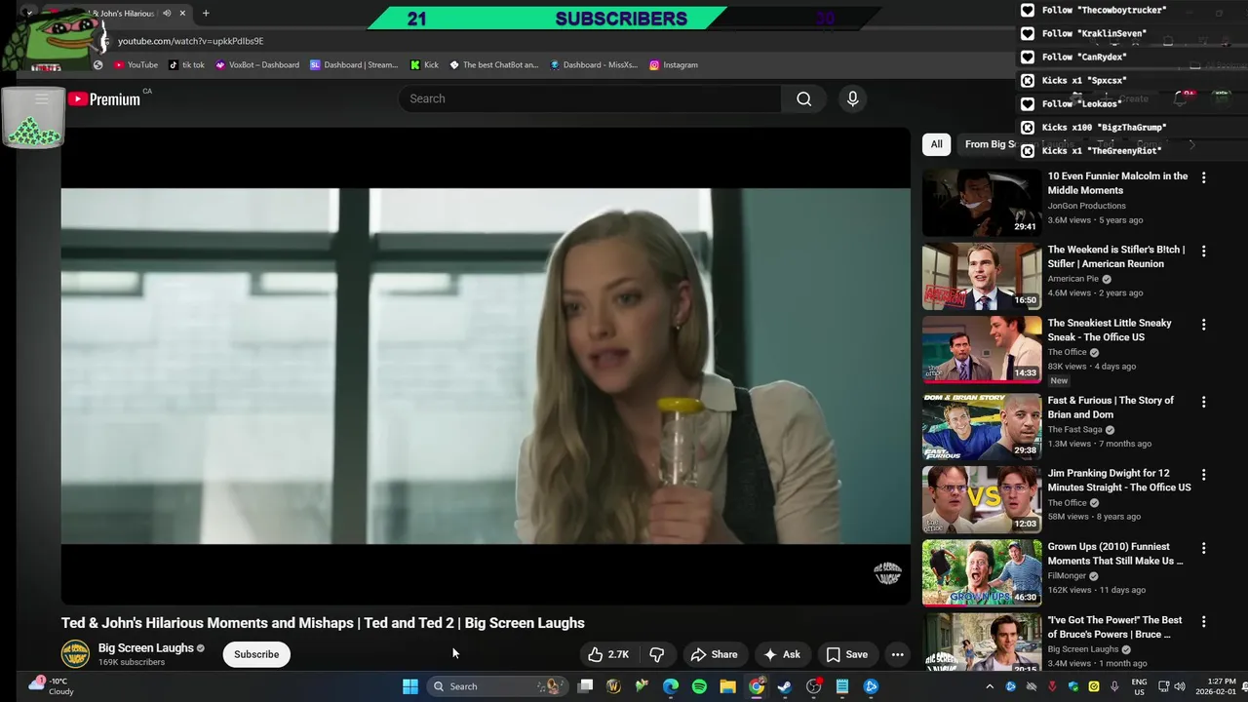The height and width of the screenshot is (702, 1248).
Task: Click the '169K subscribers' text
Action: [x=132, y=663]
